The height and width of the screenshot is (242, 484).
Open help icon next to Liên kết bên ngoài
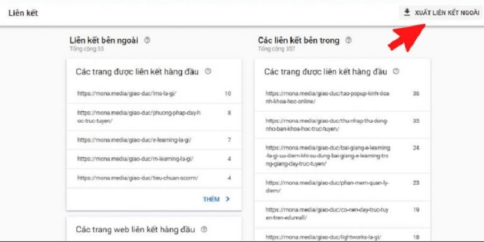pyautogui.click(x=147, y=40)
